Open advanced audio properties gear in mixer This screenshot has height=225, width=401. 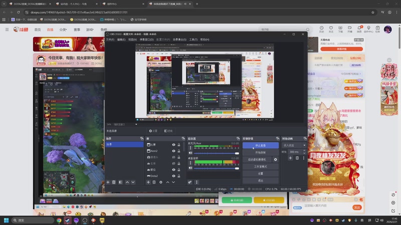(x=190, y=182)
